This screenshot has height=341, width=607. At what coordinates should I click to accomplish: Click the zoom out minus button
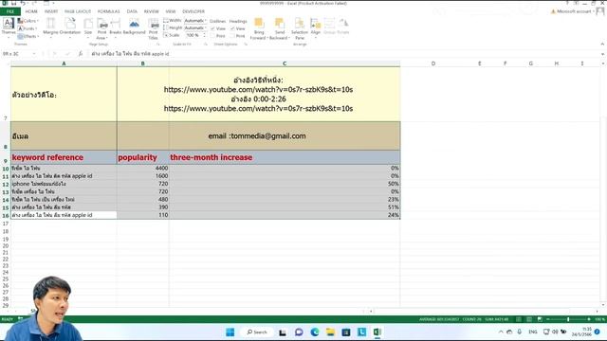(x=548, y=319)
